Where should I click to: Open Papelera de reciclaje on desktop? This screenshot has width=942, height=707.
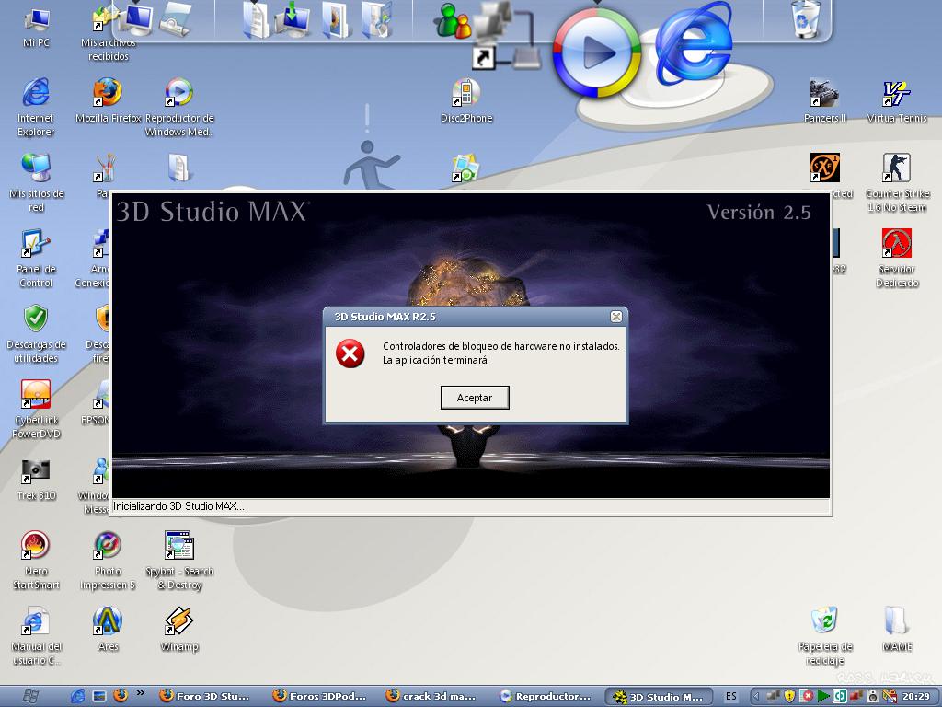click(x=825, y=636)
